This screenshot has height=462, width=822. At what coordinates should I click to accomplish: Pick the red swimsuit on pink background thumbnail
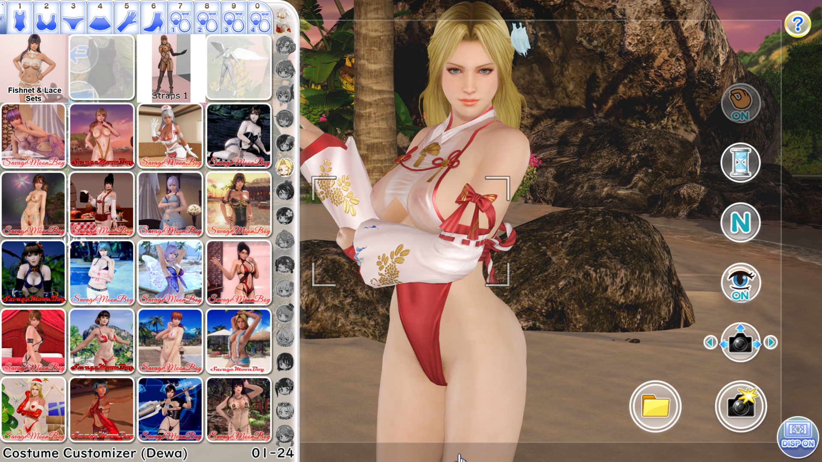(x=239, y=273)
